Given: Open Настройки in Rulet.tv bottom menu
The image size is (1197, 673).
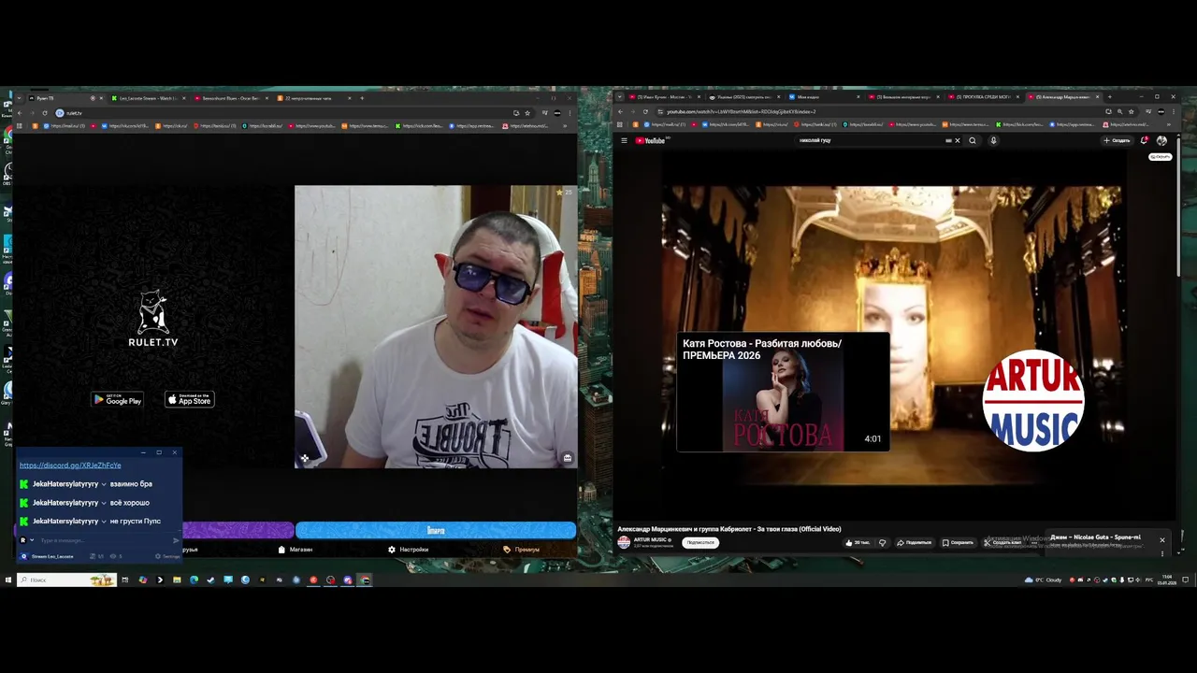Looking at the screenshot, I should pyautogui.click(x=409, y=550).
